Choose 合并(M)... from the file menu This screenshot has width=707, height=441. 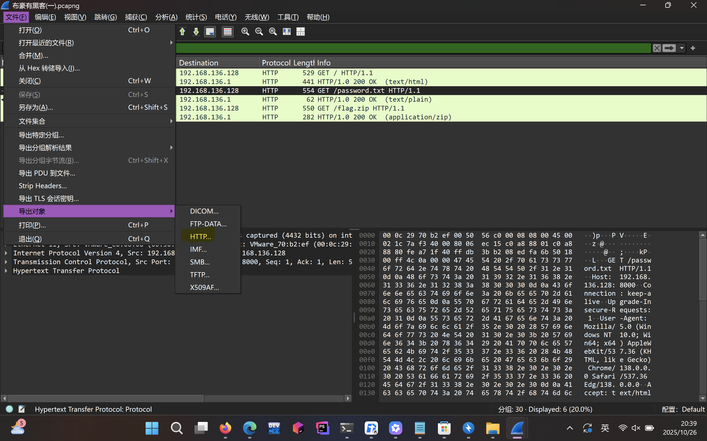pos(89,56)
